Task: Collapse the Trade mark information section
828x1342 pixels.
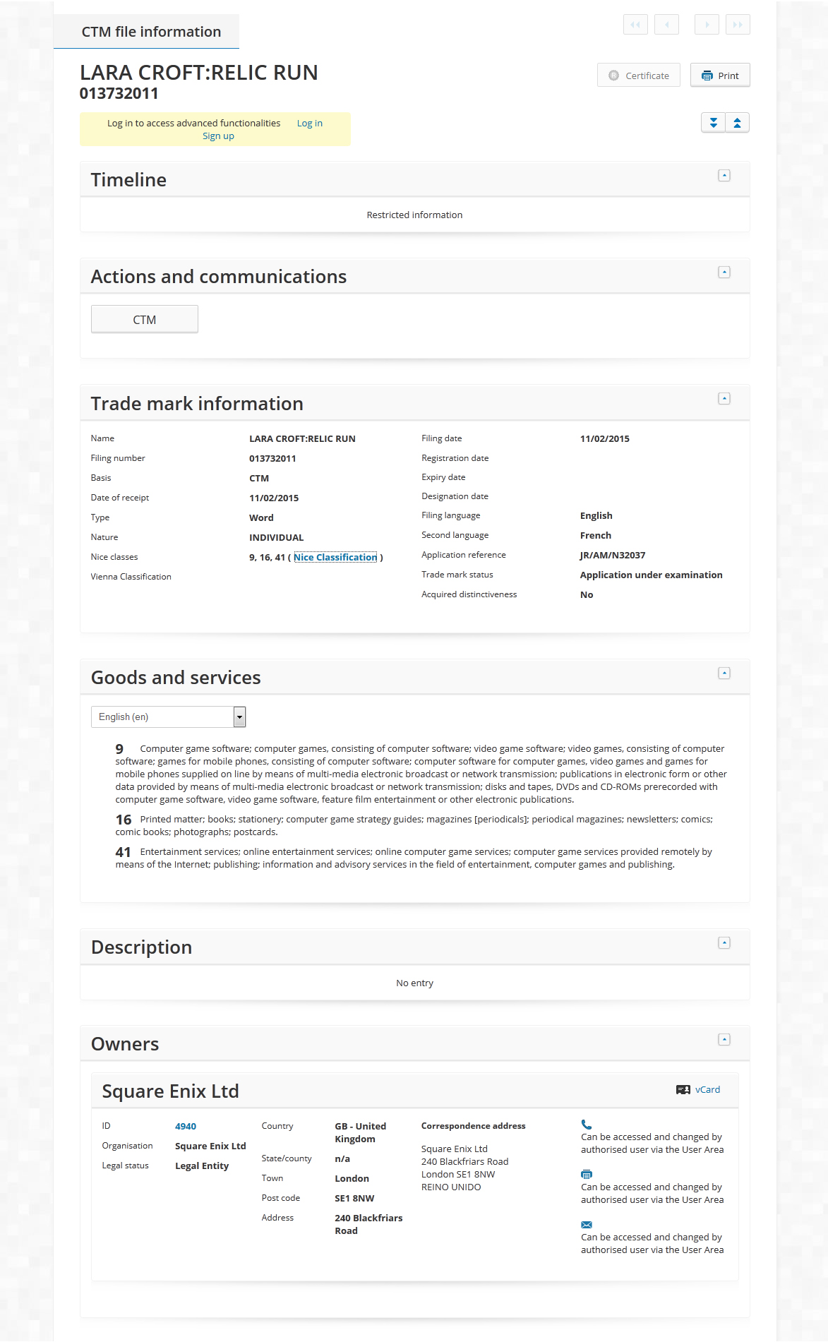Action: [724, 399]
